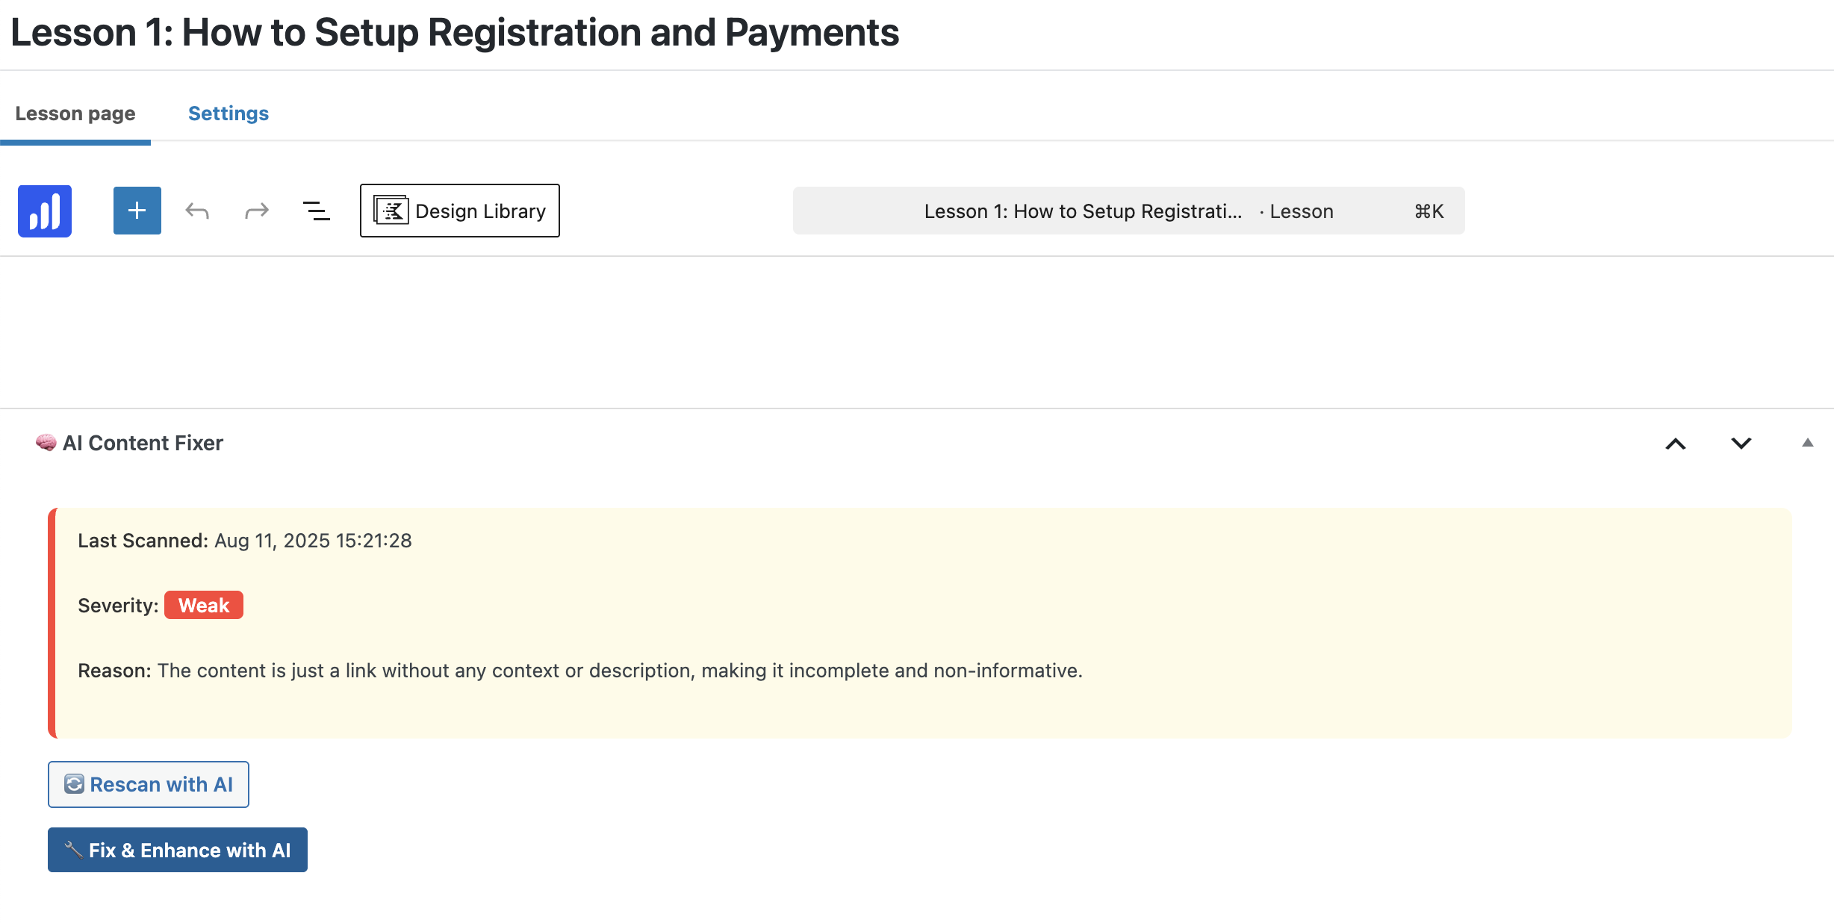The image size is (1834, 923).
Task: Open the document overview list view
Action: coord(317,211)
